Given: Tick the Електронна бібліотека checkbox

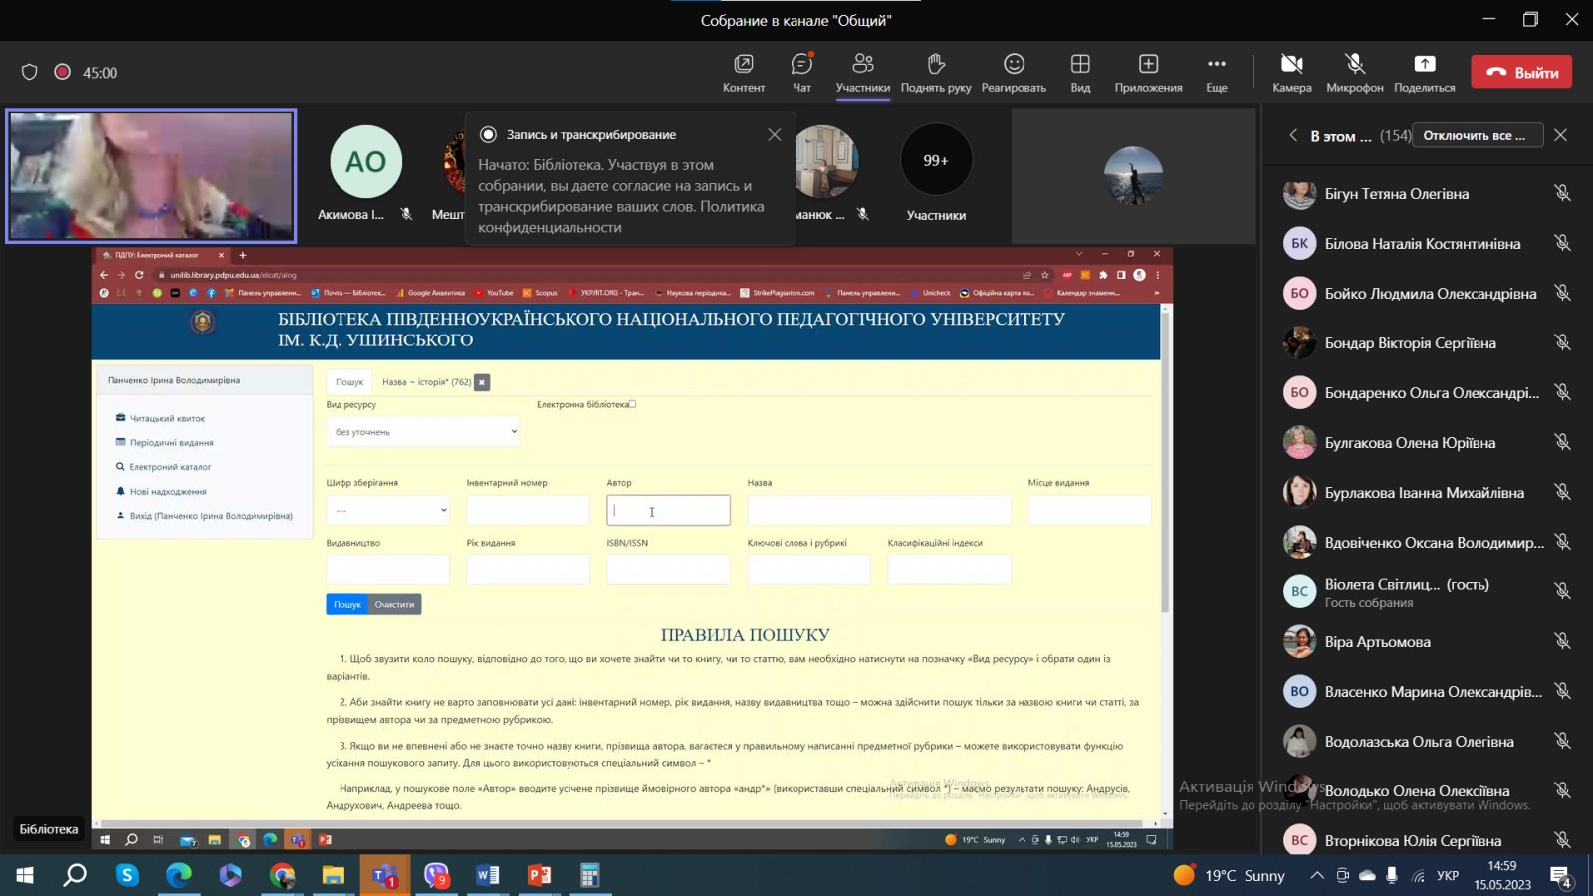Looking at the screenshot, I should (632, 404).
